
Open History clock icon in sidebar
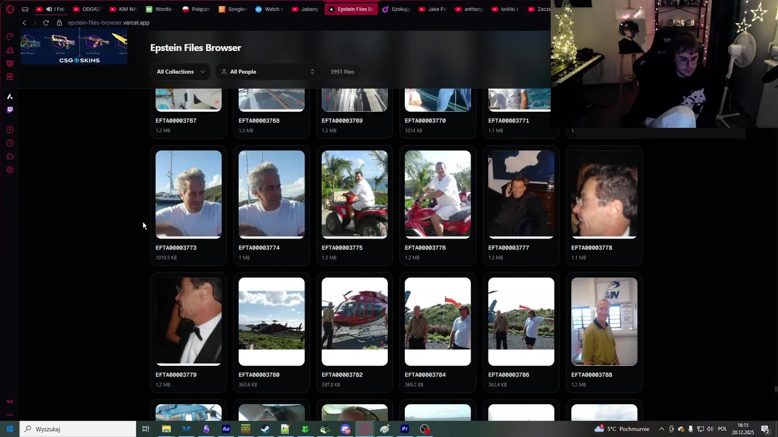click(10, 143)
